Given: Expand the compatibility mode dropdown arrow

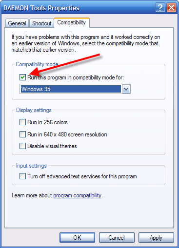Looking at the screenshot, I should (126, 89).
